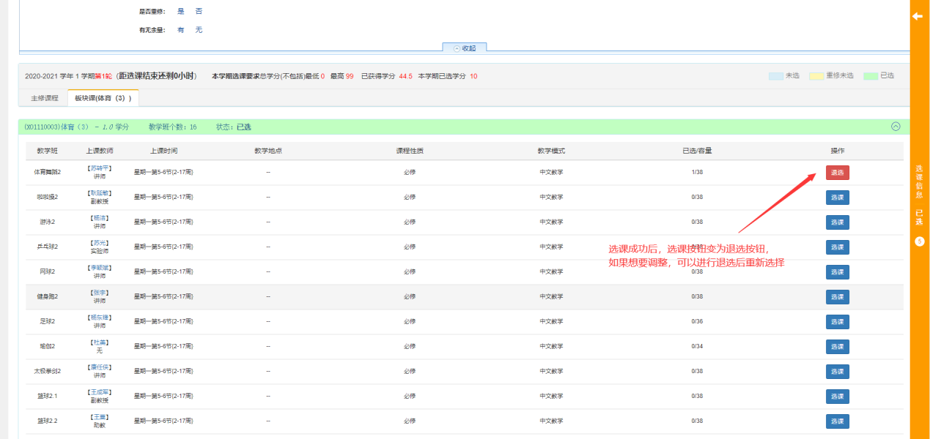The height and width of the screenshot is (439, 930).
Task: Click red 退选 button for 体育舞蹈2
Action: tap(837, 173)
